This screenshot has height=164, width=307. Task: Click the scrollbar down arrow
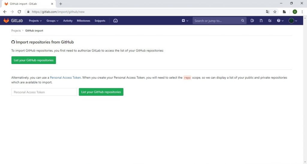point(305,162)
